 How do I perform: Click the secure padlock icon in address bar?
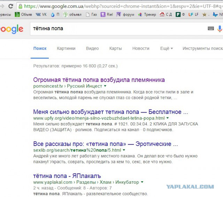point(21,6)
